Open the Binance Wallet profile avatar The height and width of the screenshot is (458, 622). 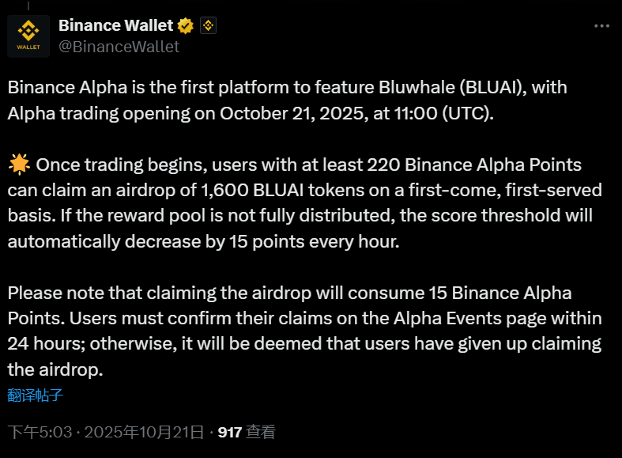[x=28, y=36]
